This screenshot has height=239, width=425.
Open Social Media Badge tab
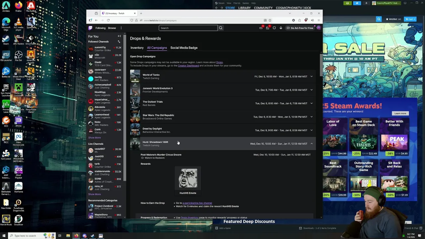184,48
